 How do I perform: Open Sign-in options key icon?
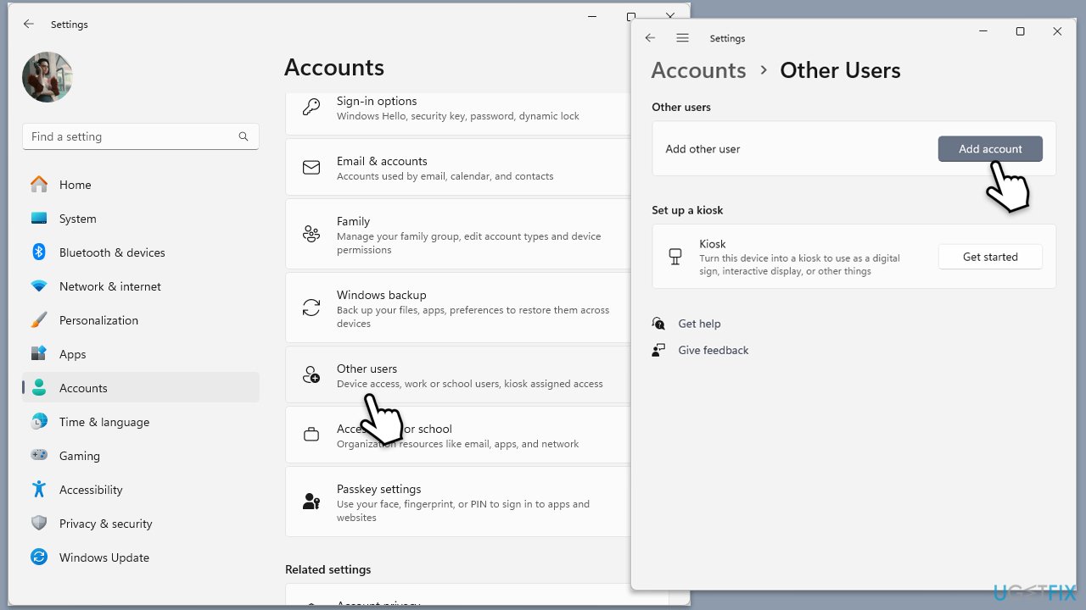311,108
